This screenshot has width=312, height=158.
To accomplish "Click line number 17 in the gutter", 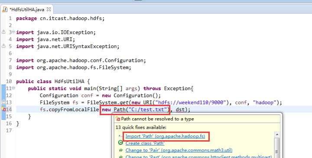I will (9, 130).
